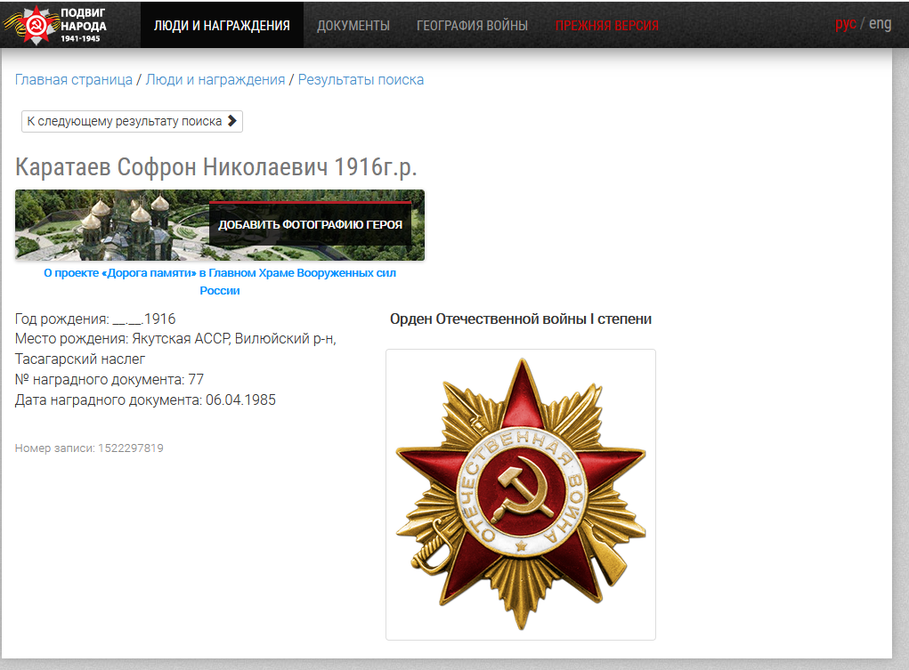Select Дата наградного документа: 06.04.1985
The width and height of the screenshot is (909, 670).
(145, 400)
